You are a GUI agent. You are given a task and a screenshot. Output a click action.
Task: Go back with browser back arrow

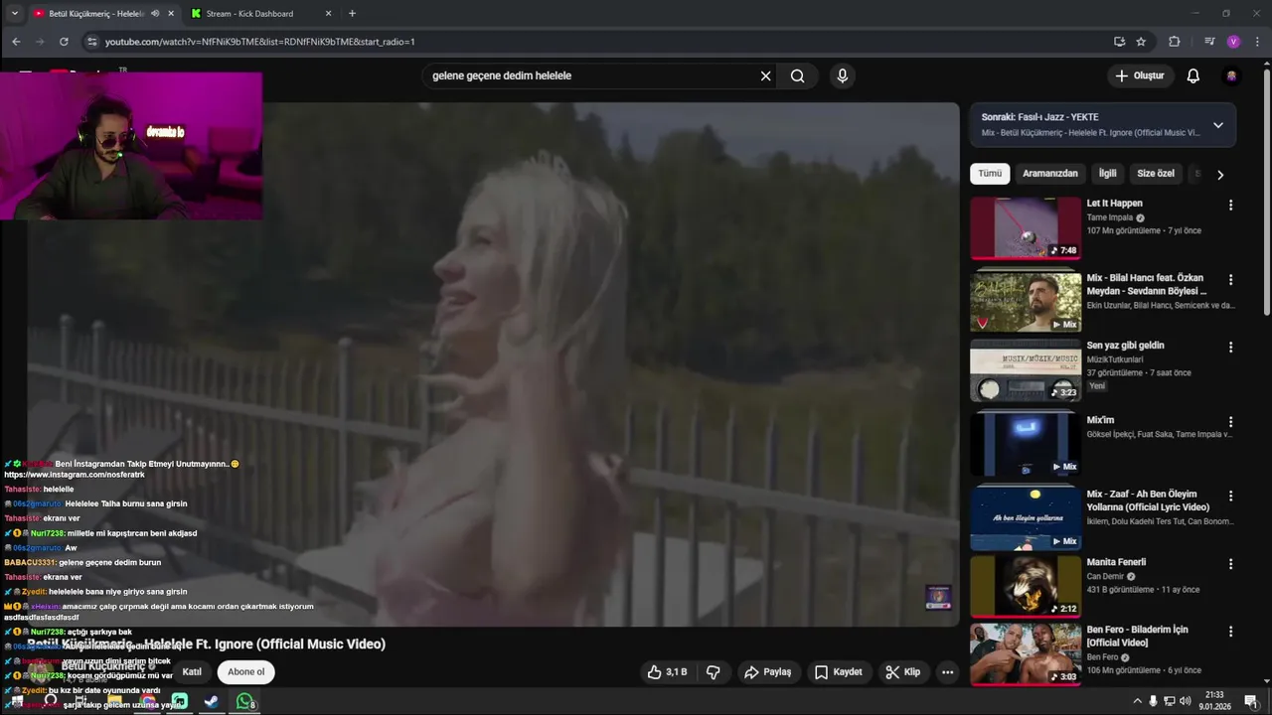[x=16, y=42]
